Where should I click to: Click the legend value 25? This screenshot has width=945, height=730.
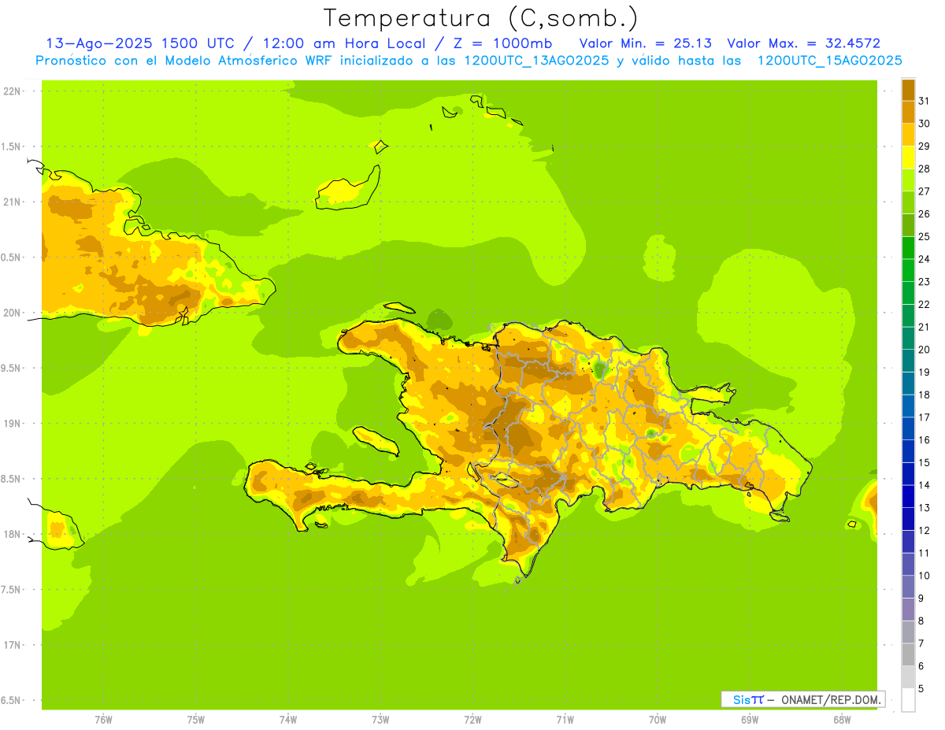[925, 236]
